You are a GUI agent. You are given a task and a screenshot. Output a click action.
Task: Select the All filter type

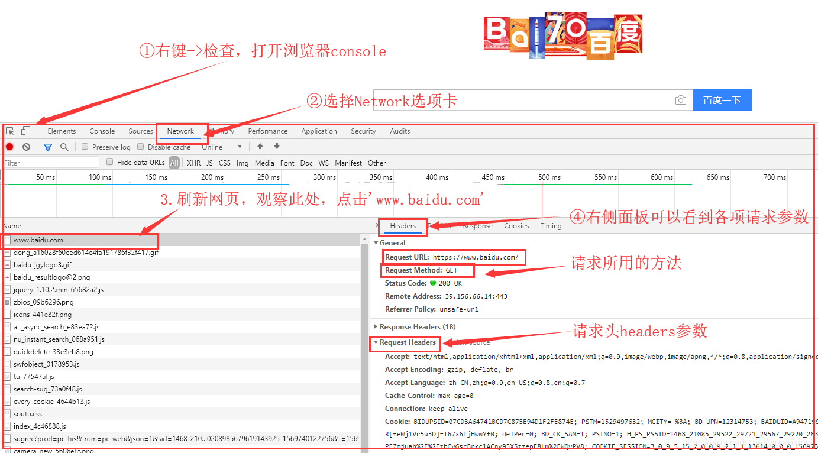(x=174, y=163)
